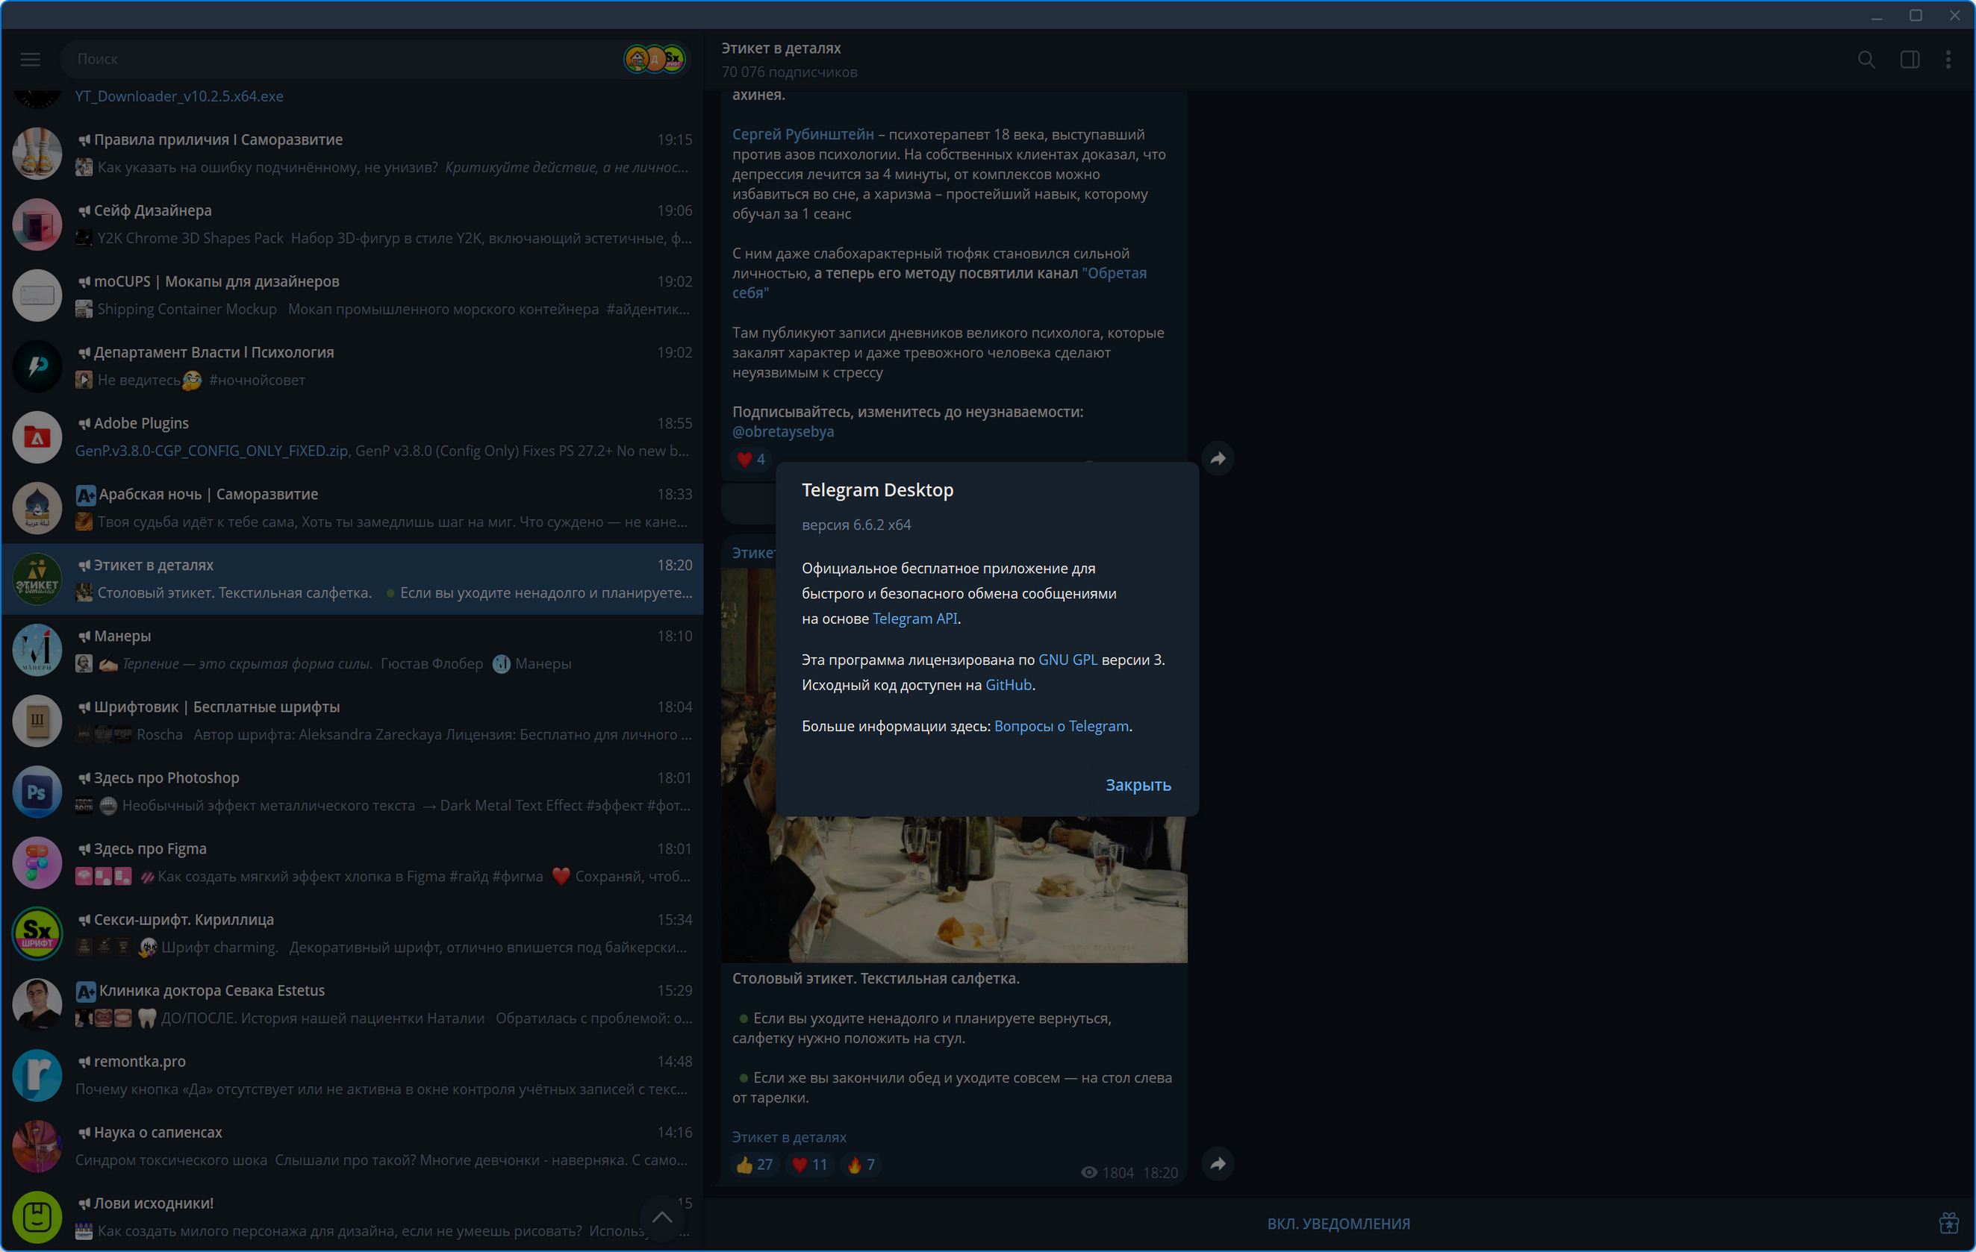Viewport: 1976px width, 1252px height.
Task: Open the GNU GPL license link
Action: click(1068, 660)
